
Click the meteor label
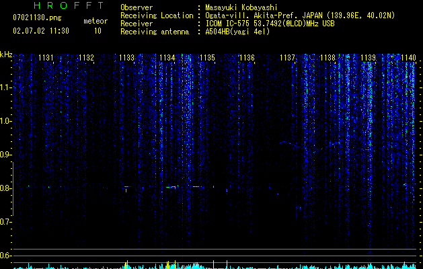pyautogui.click(x=95, y=21)
